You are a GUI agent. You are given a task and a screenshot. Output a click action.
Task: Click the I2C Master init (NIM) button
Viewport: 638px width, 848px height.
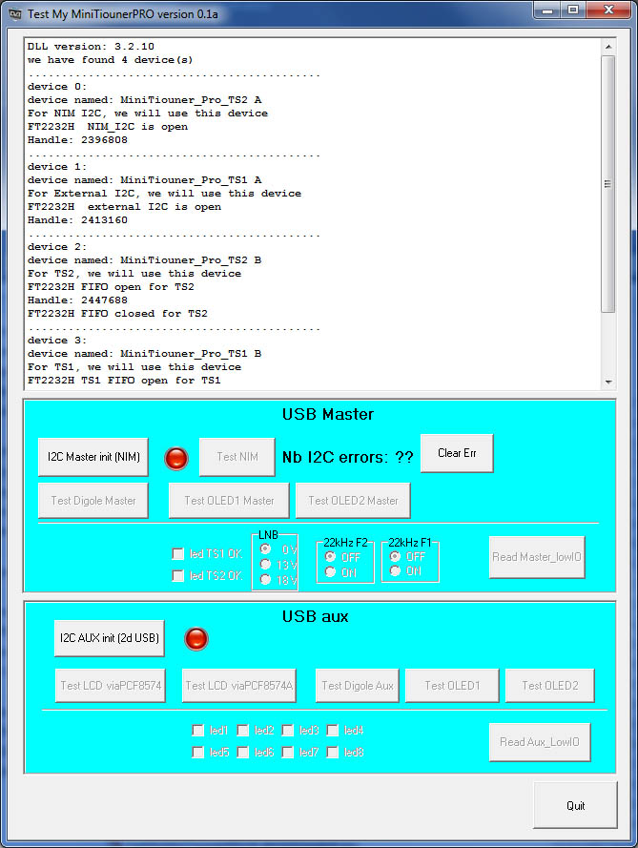(93, 457)
